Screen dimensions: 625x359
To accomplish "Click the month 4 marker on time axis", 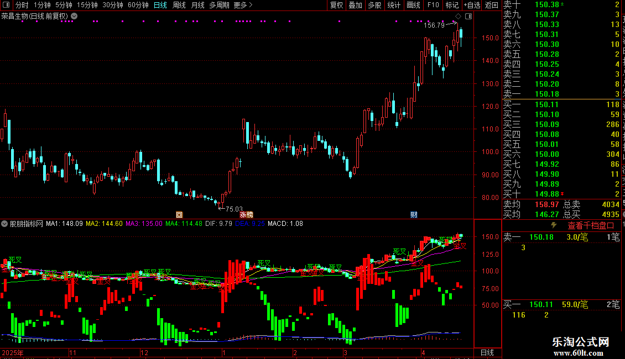I will click(423, 352).
